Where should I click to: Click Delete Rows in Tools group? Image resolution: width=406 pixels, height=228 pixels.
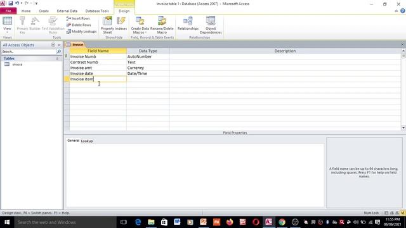[79, 25]
